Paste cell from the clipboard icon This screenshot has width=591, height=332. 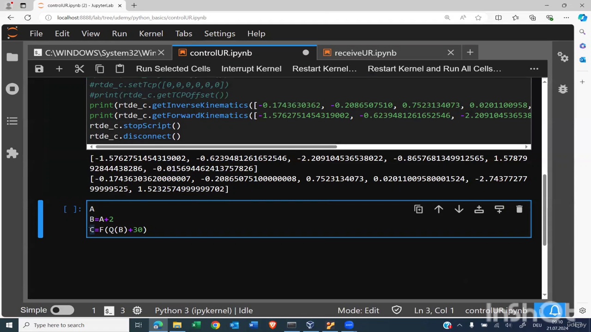tap(120, 69)
